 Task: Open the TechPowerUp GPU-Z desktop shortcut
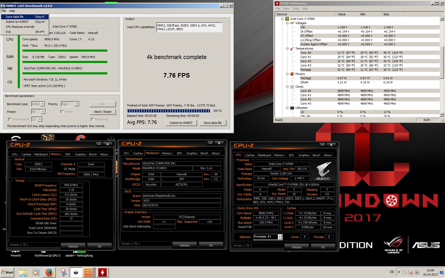[47, 254]
